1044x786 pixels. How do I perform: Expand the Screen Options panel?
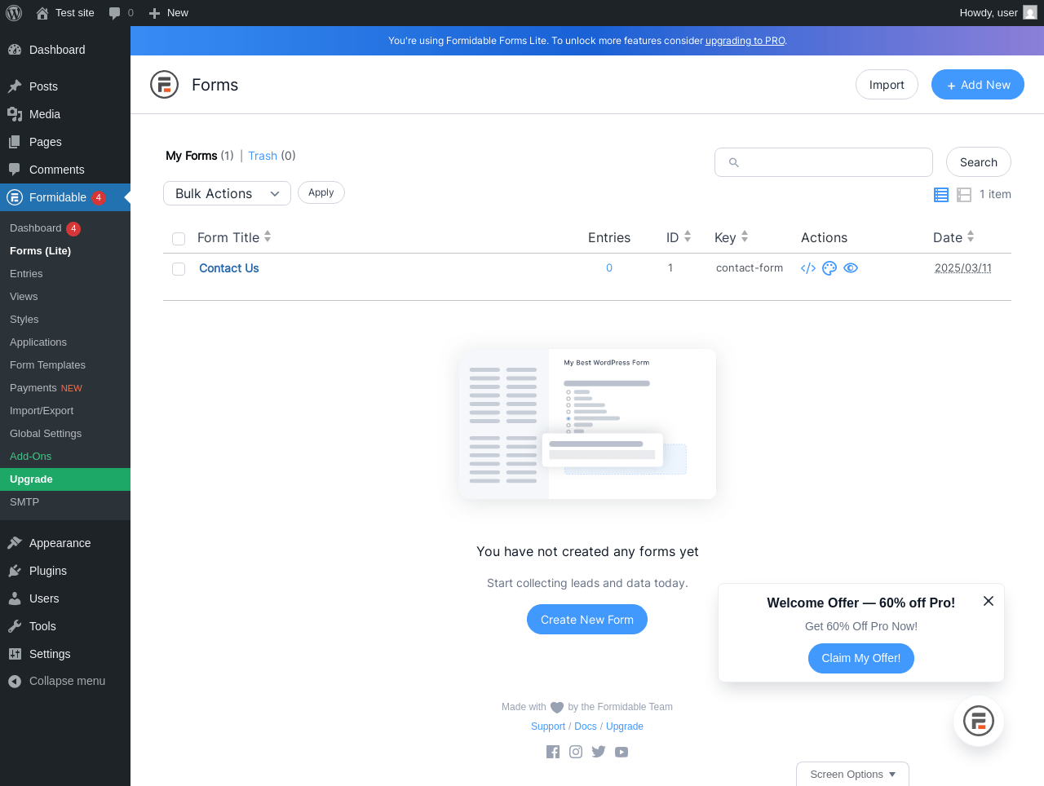[852, 775]
